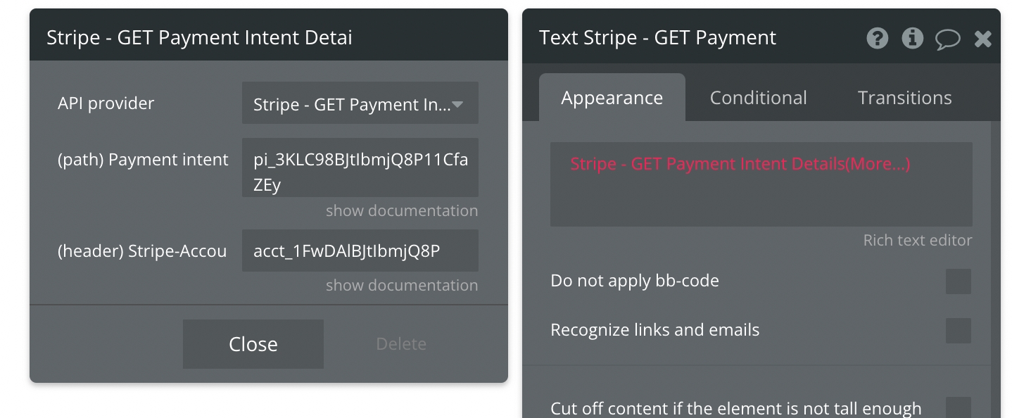The width and height of the screenshot is (1012, 418).
Task: Edit the Stripe-Account header field
Action: click(x=360, y=251)
